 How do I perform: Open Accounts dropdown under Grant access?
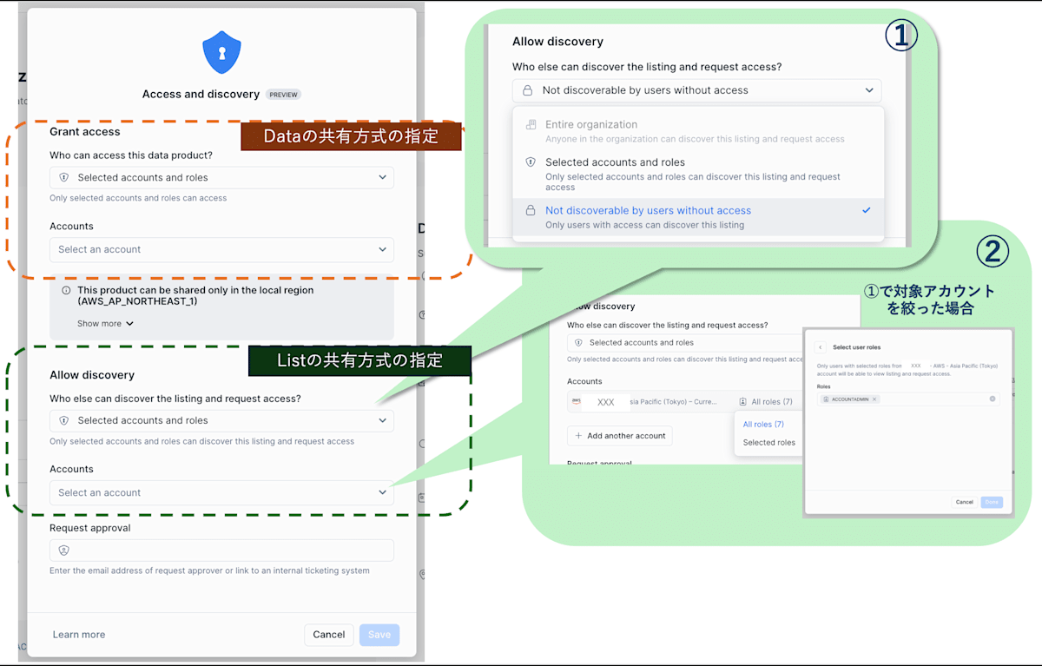(221, 249)
